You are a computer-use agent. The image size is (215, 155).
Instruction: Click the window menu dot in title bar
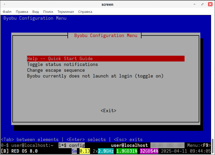(4, 4)
